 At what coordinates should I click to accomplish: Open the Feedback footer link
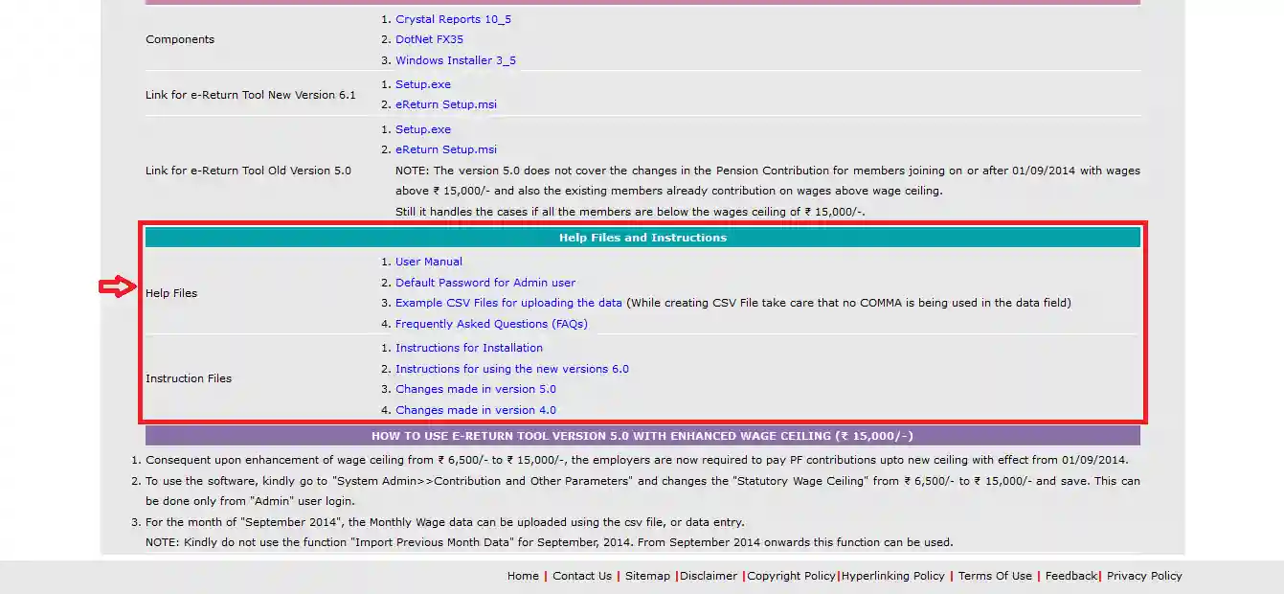click(1070, 576)
